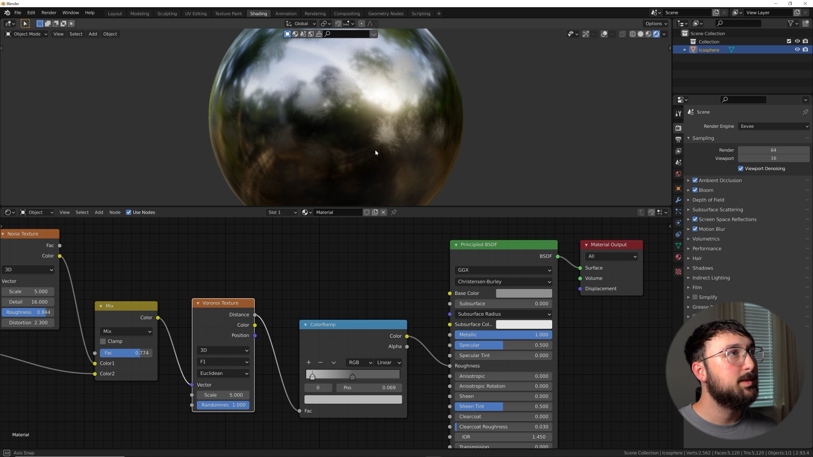
Task: Switch to the Geometry Nodes workspace tab
Action: point(385,14)
